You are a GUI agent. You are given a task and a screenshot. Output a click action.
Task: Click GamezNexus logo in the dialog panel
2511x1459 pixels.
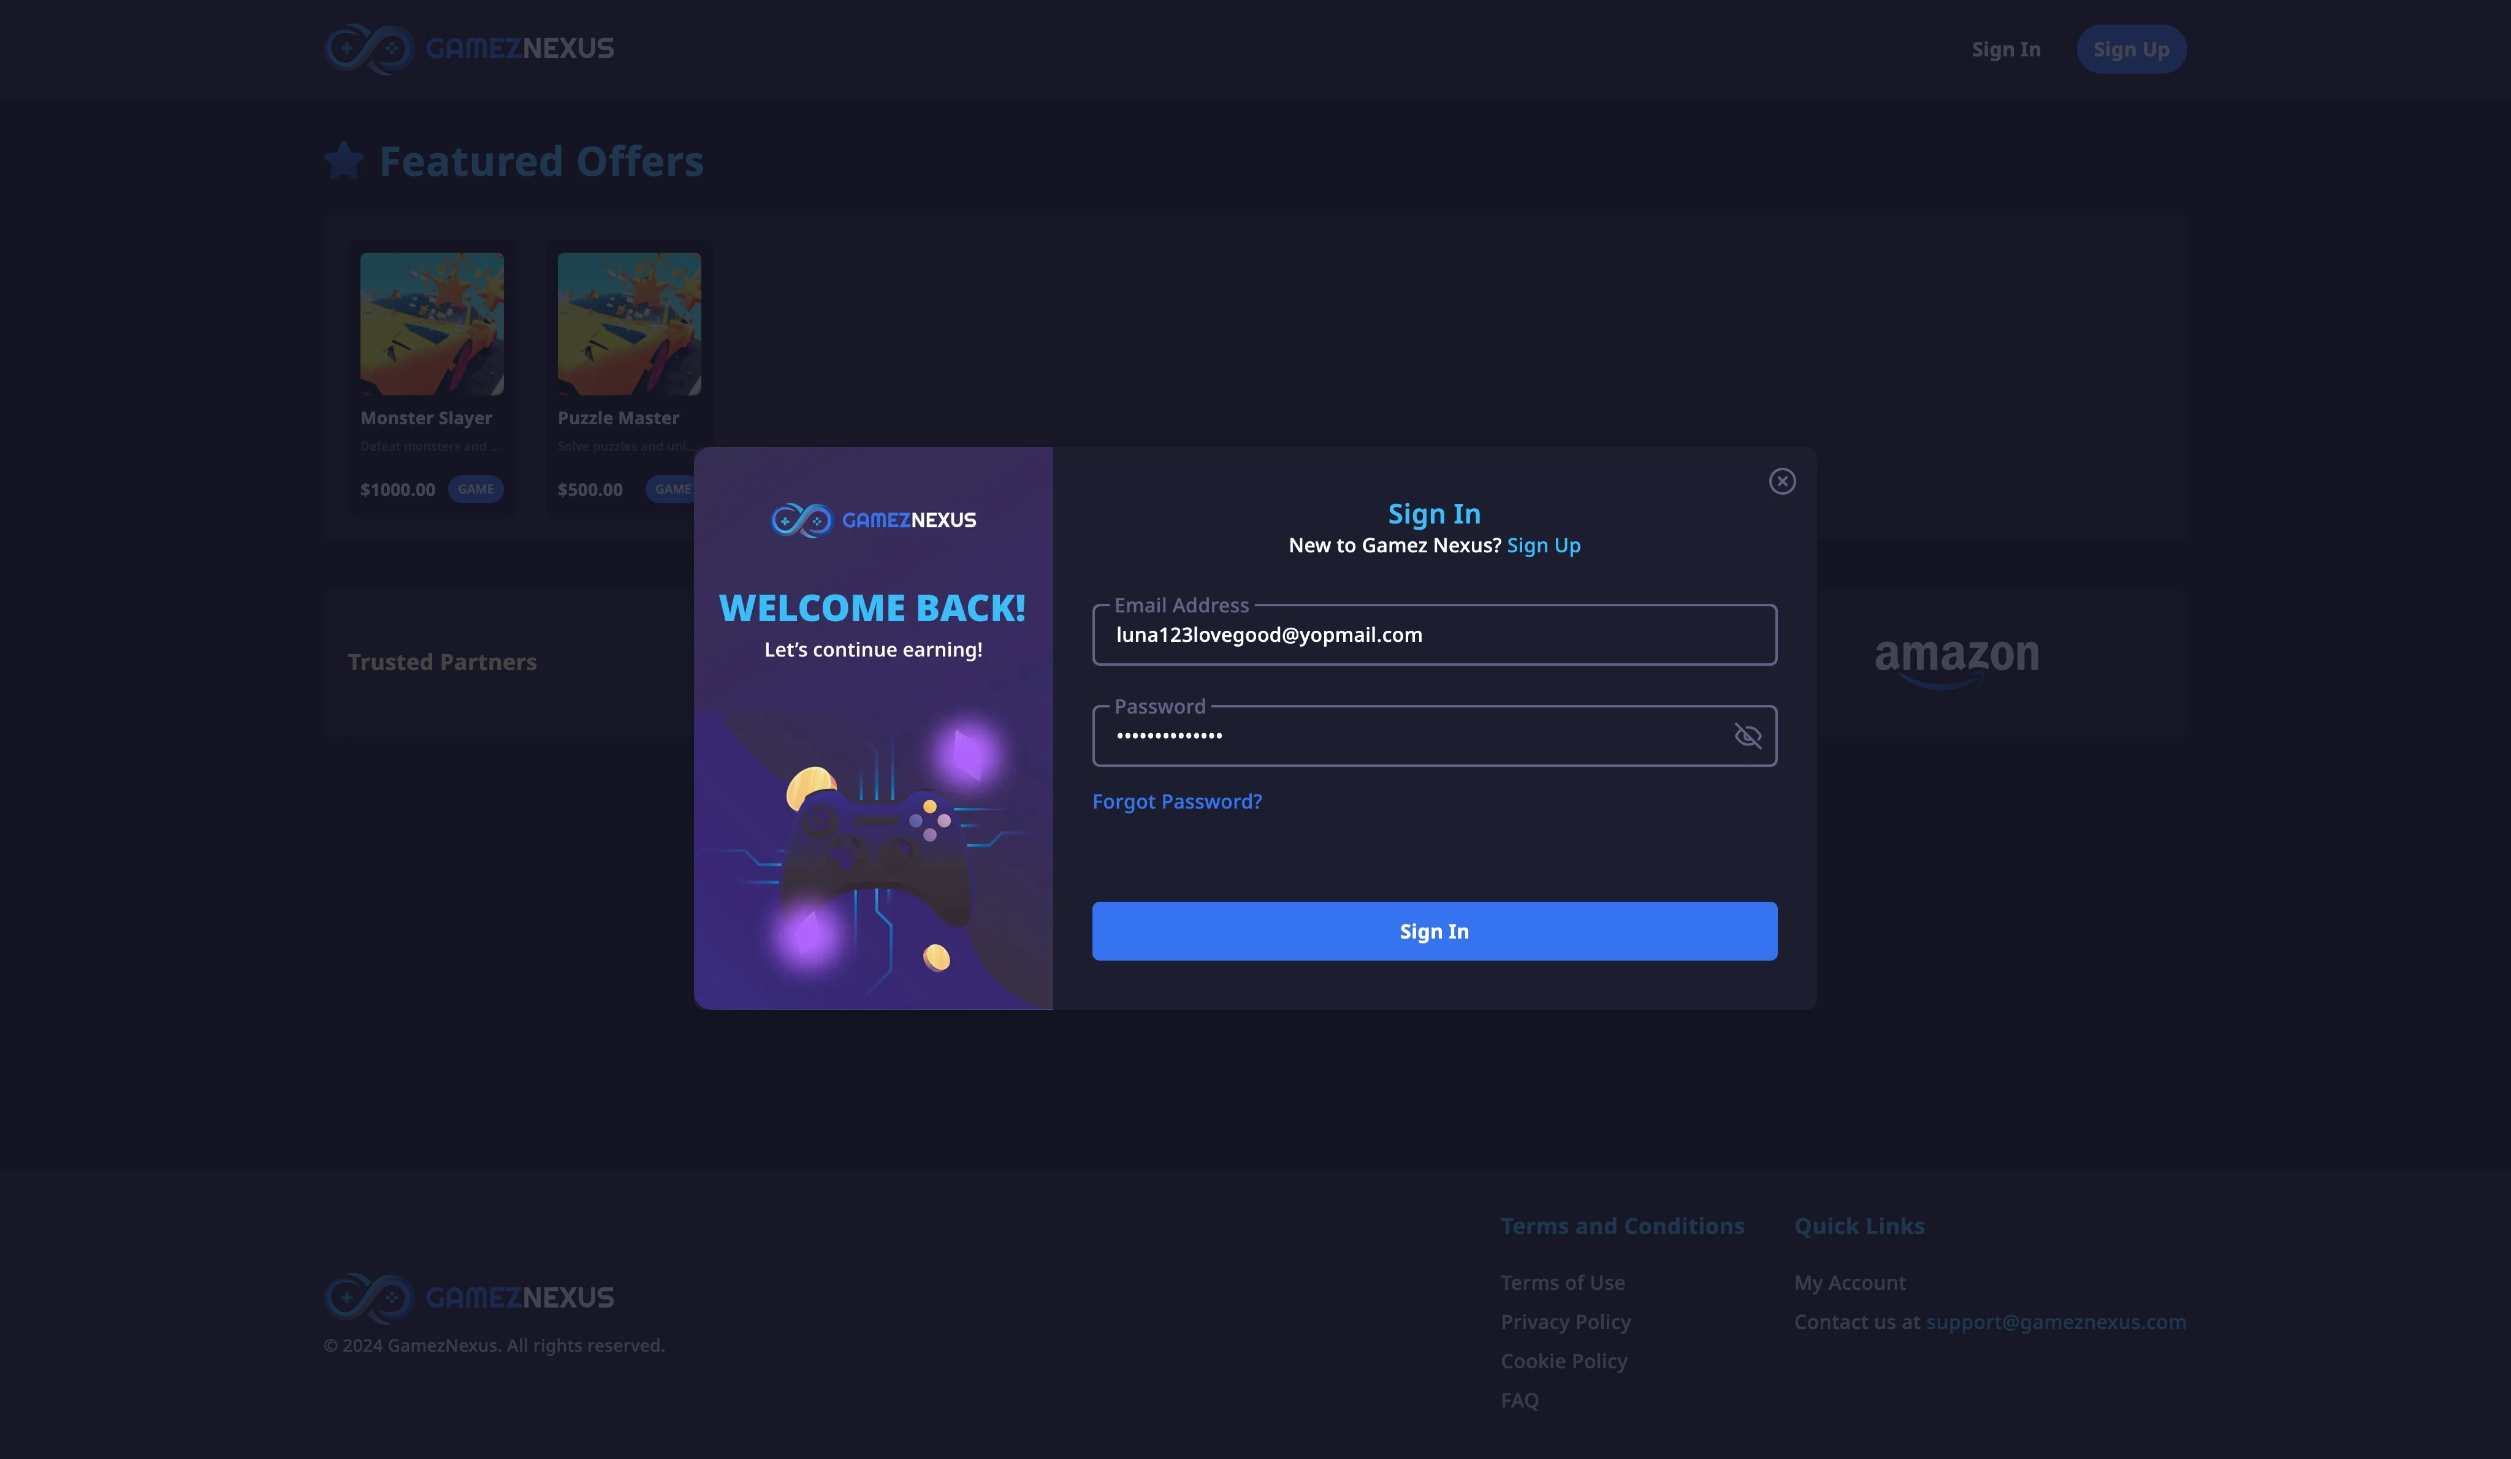coord(873,519)
